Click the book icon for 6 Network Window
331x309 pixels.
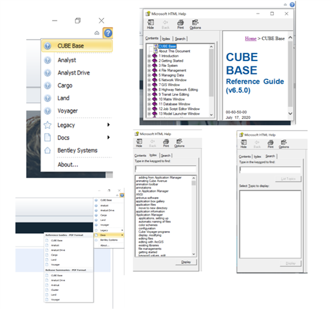click(155, 80)
